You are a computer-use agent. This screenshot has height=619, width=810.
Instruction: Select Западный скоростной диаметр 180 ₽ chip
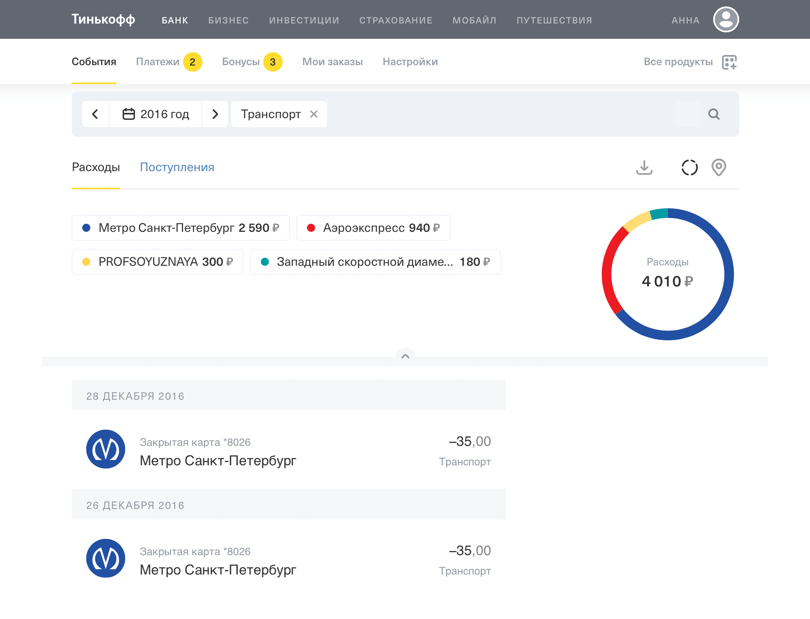pos(375,262)
